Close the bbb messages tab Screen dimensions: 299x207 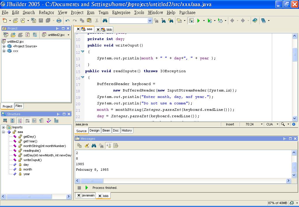click(x=100, y=196)
